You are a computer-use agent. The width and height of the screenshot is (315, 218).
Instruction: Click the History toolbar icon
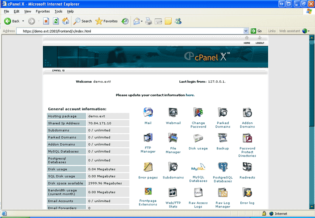(125, 21)
